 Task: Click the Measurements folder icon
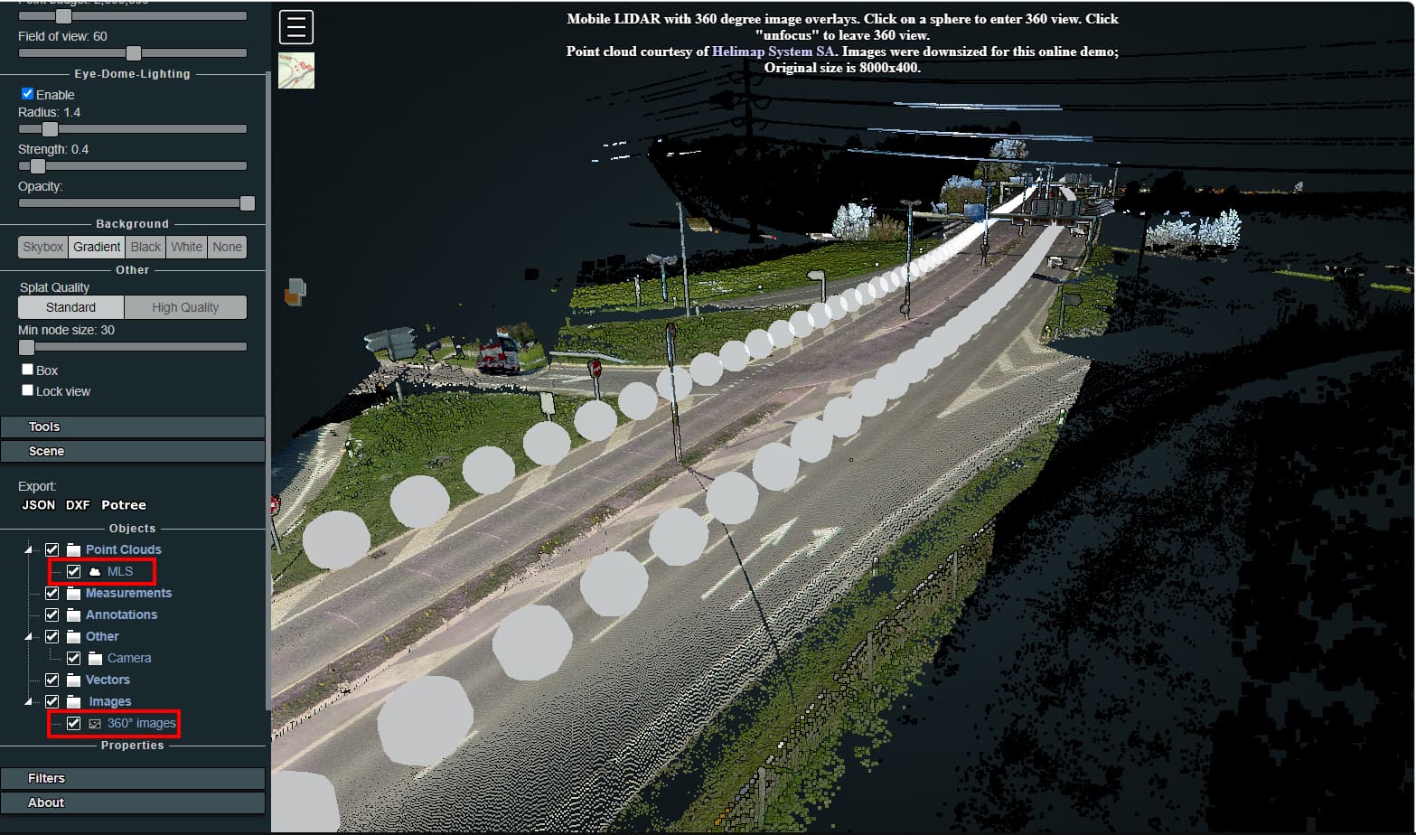72,593
